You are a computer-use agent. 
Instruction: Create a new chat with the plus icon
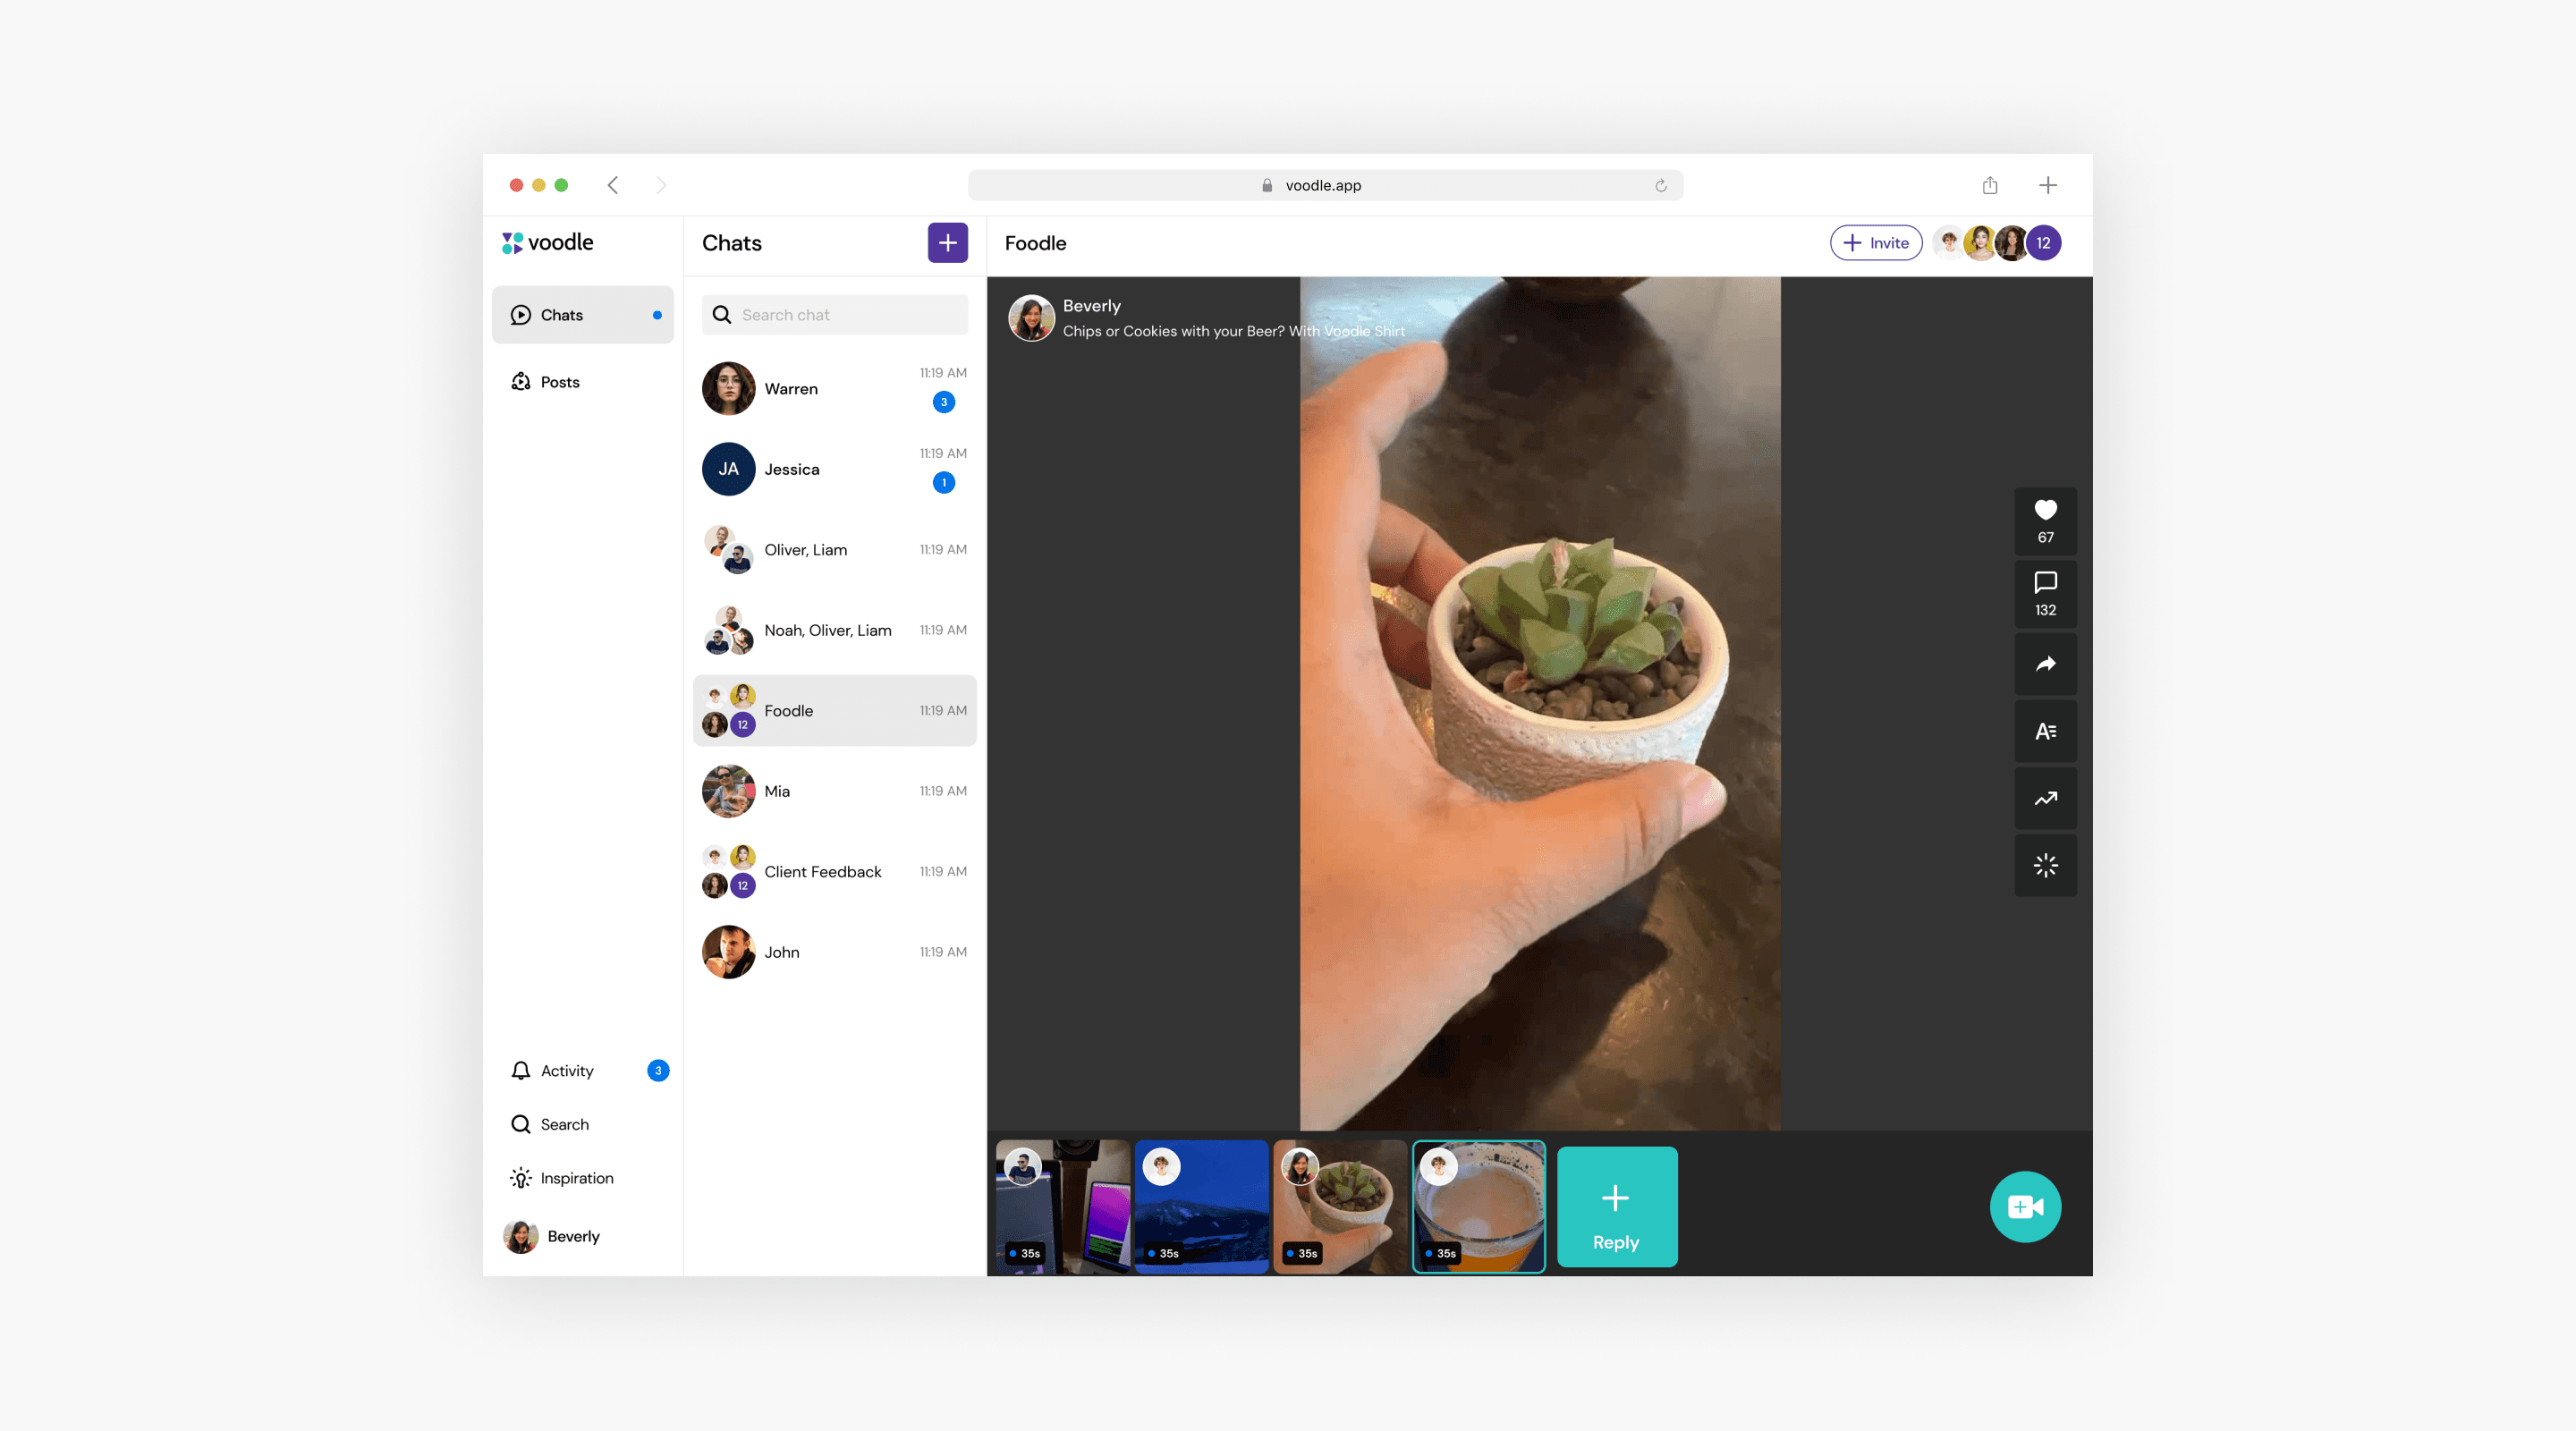946,242
